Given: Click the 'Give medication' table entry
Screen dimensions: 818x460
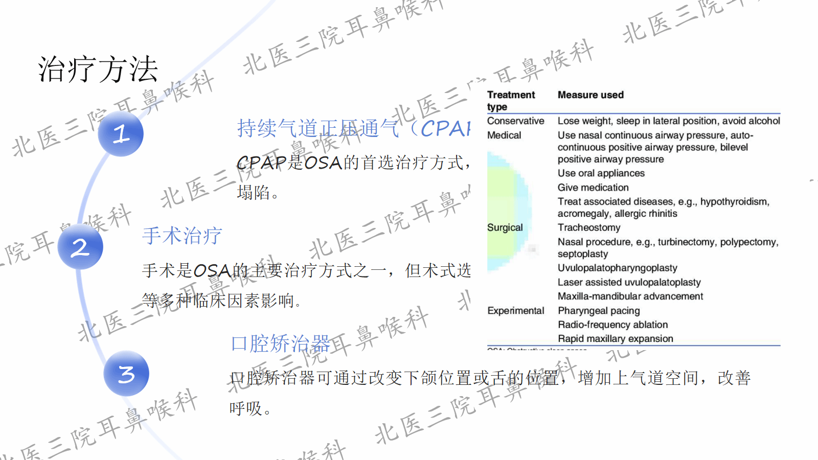Looking at the screenshot, I should [x=593, y=188].
